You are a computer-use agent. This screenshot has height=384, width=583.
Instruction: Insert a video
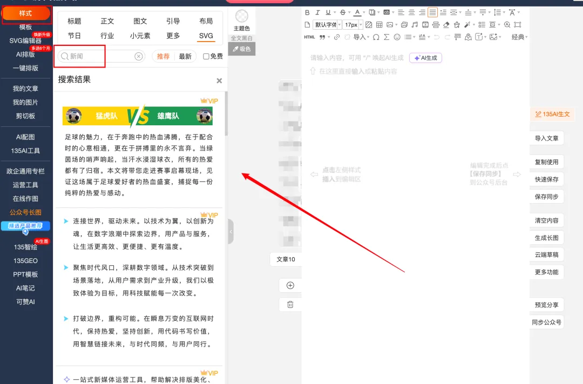(425, 25)
